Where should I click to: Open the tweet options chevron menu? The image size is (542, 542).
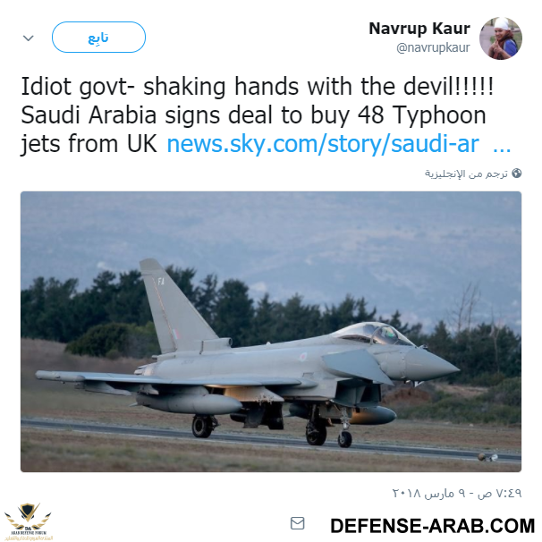pos(29,38)
